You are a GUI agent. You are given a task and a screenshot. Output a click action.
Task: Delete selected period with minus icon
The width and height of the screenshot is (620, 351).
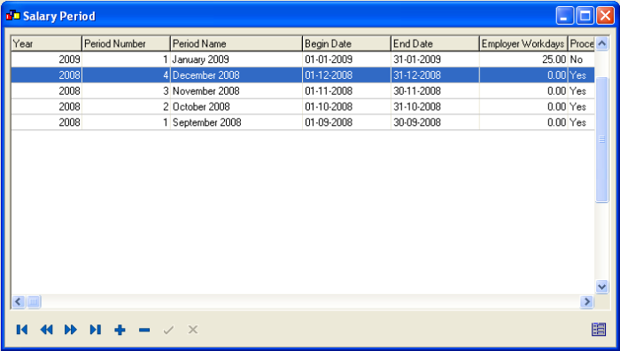[x=144, y=330]
